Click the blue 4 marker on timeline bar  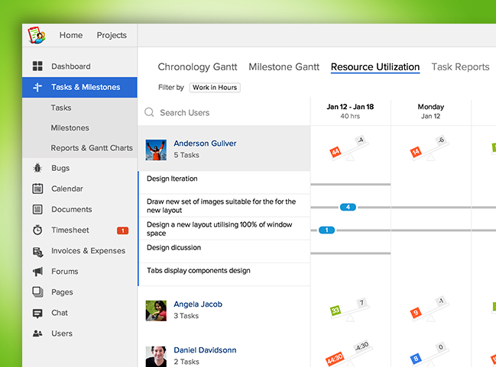click(x=347, y=207)
